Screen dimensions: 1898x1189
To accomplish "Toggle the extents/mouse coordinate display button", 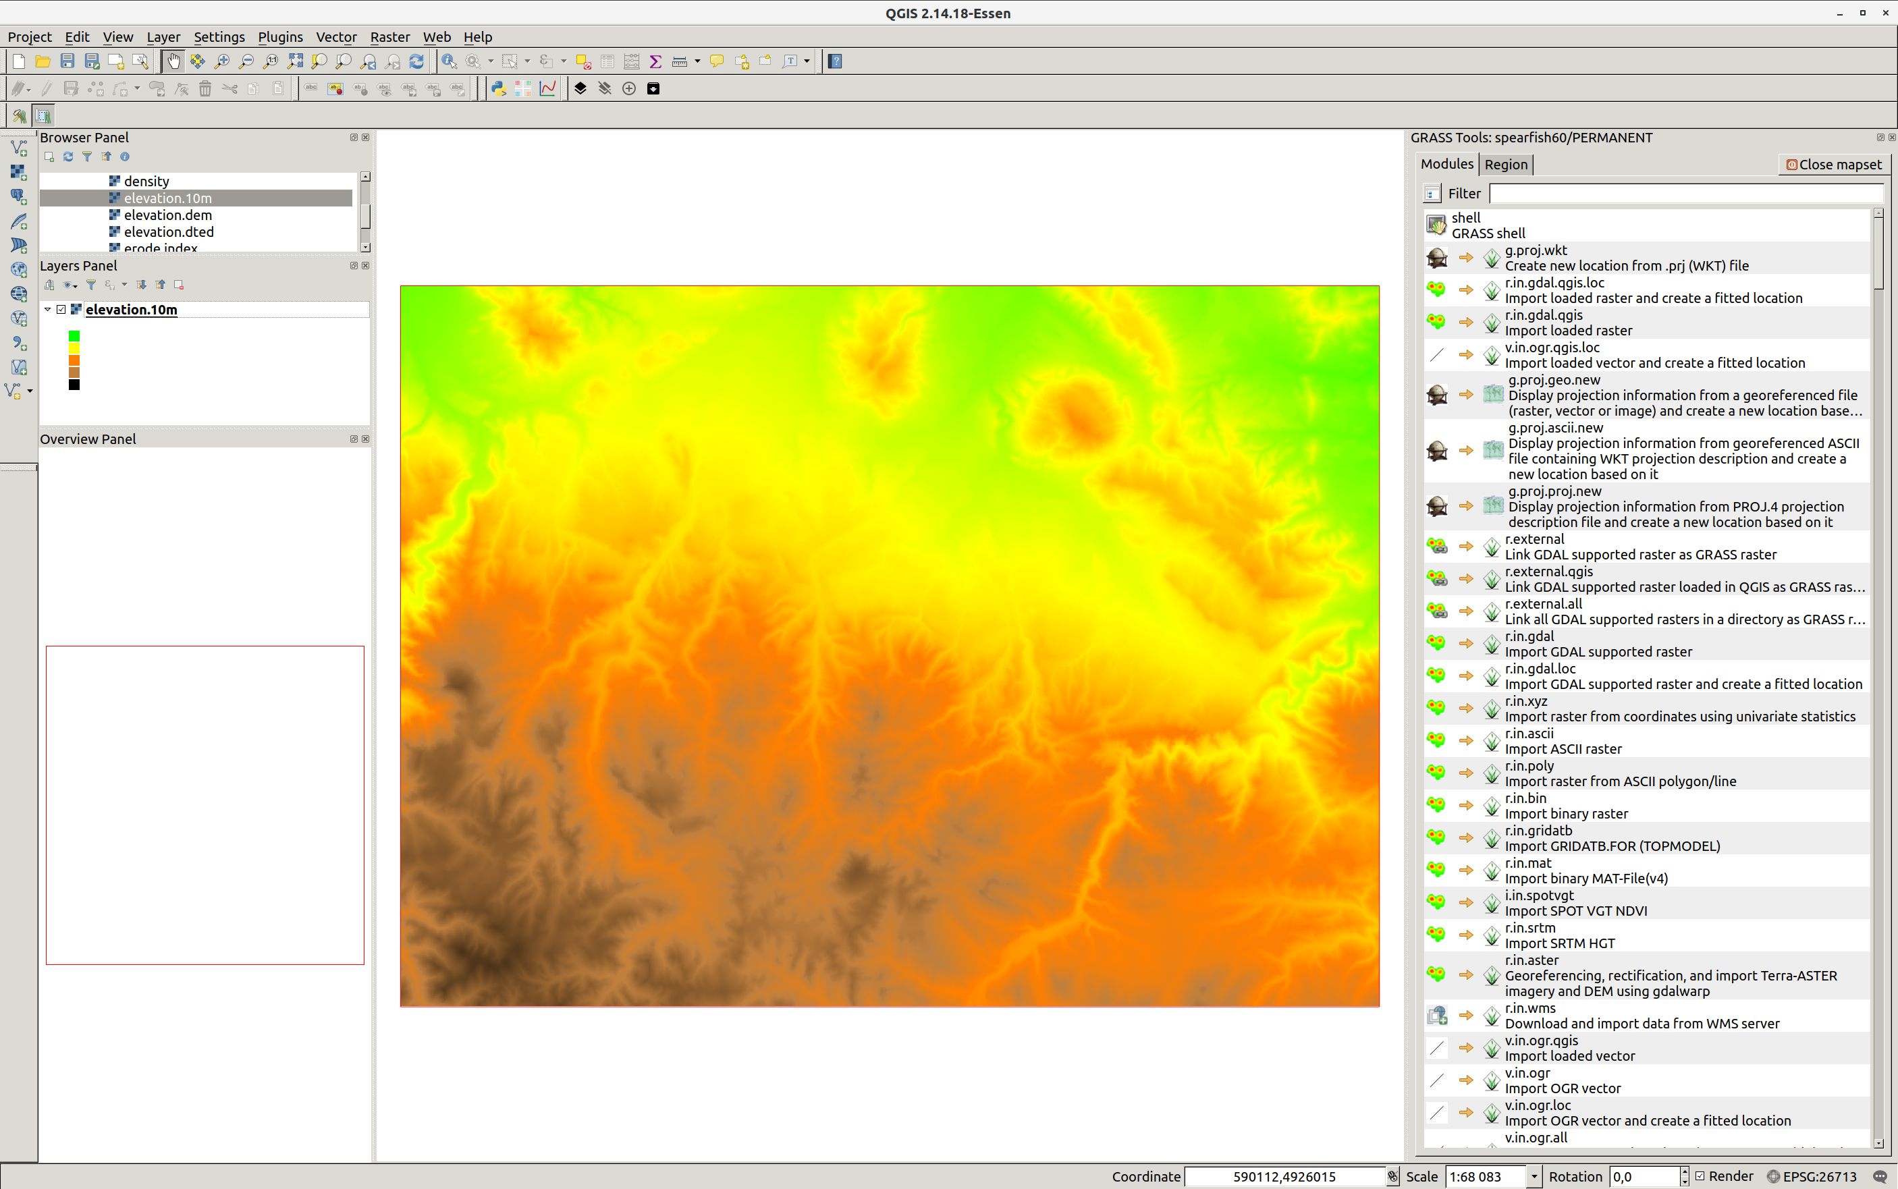I will click(x=1393, y=1176).
